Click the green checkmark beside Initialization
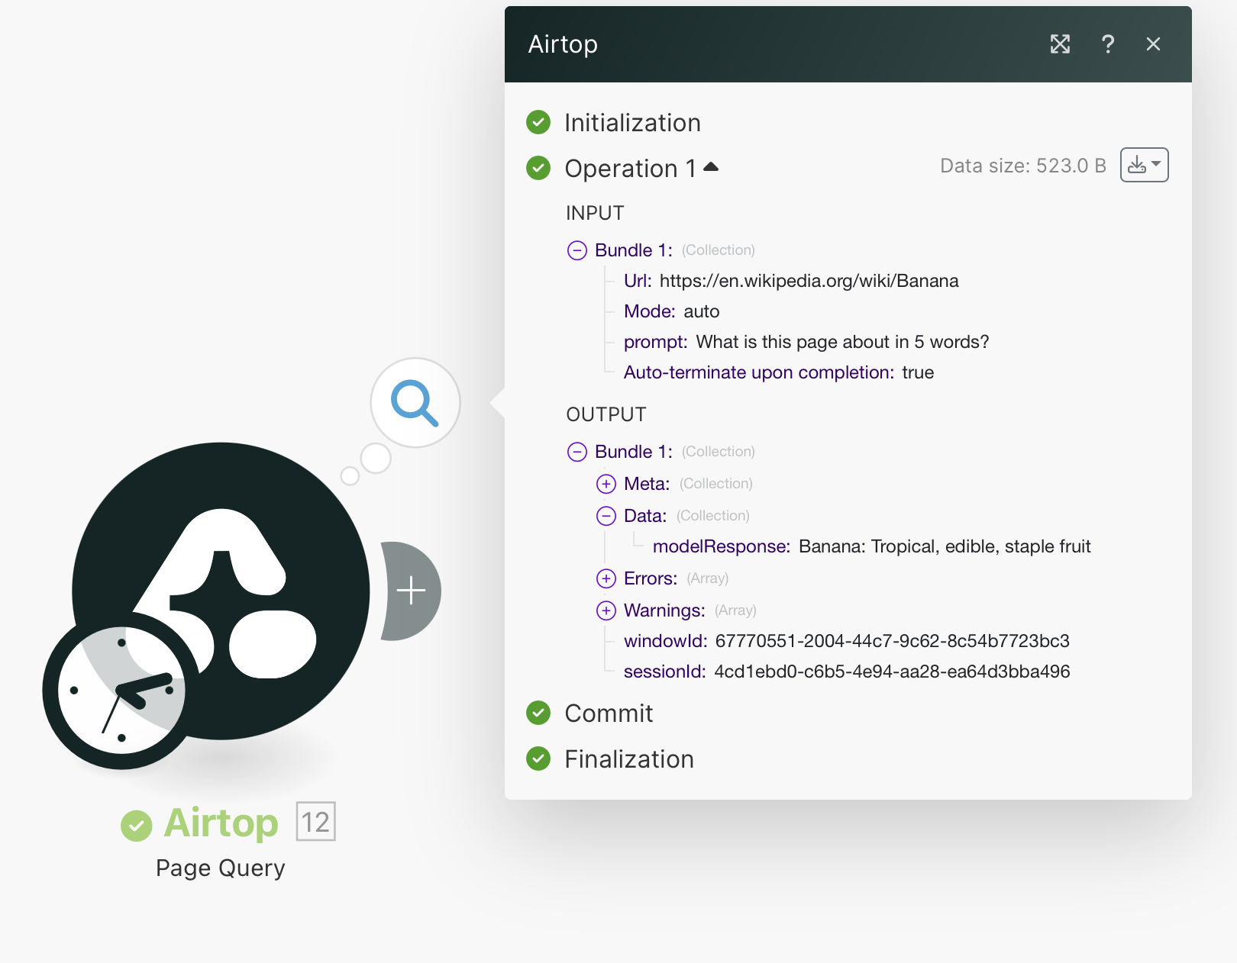1237x963 pixels. coord(538,122)
